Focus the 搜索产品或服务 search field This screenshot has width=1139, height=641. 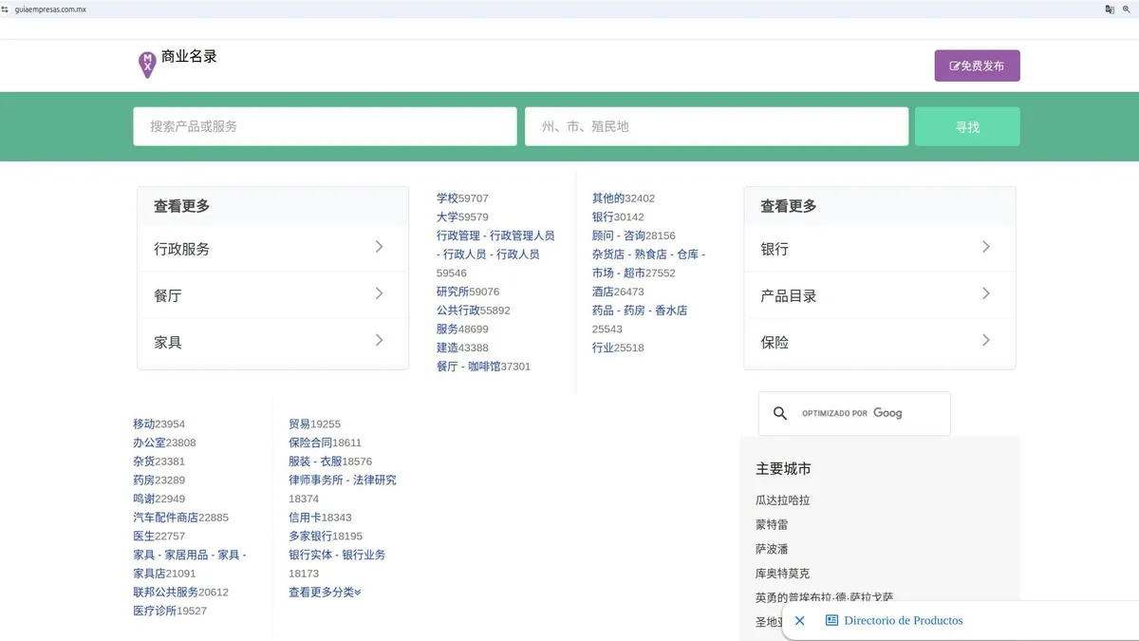tap(325, 126)
